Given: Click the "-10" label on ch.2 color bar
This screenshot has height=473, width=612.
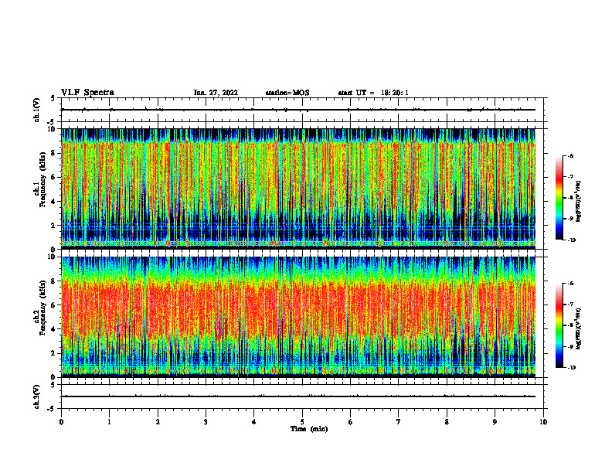Looking at the screenshot, I should [x=571, y=368].
